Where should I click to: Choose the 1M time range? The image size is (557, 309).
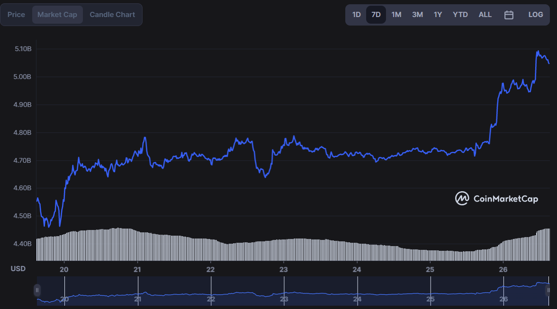pyautogui.click(x=396, y=15)
